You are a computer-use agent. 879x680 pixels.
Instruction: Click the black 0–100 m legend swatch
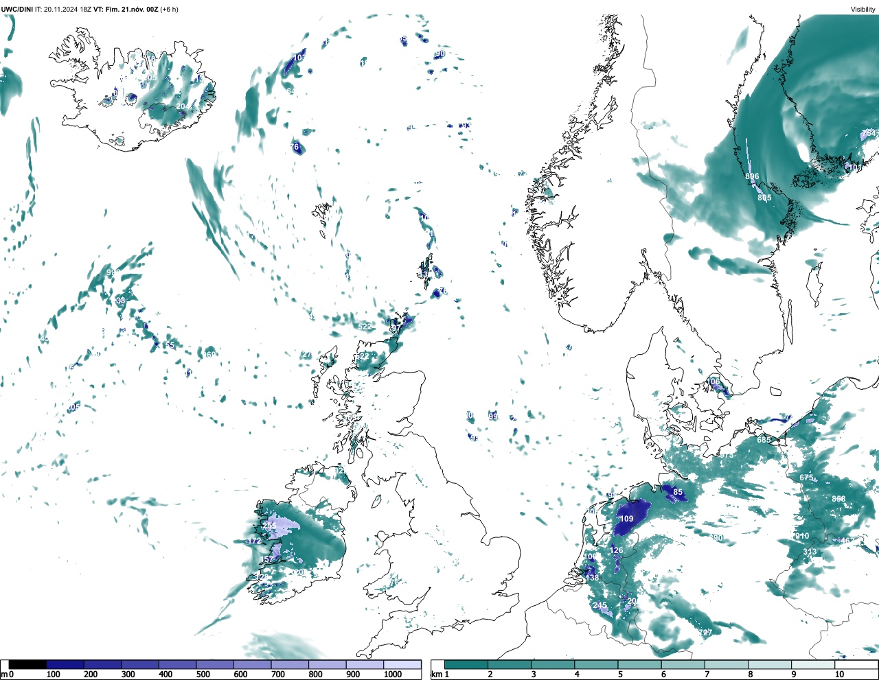[27, 665]
